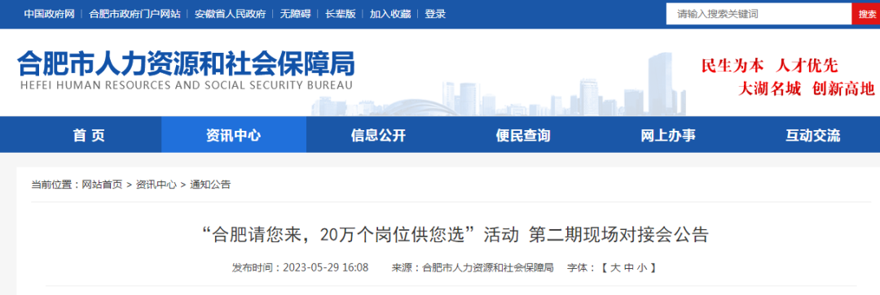Image resolution: width=880 pixels, height=295 pixels.
Task: Click the 合肥市人力资源和社会保障局 site logo
Action: 186,71
